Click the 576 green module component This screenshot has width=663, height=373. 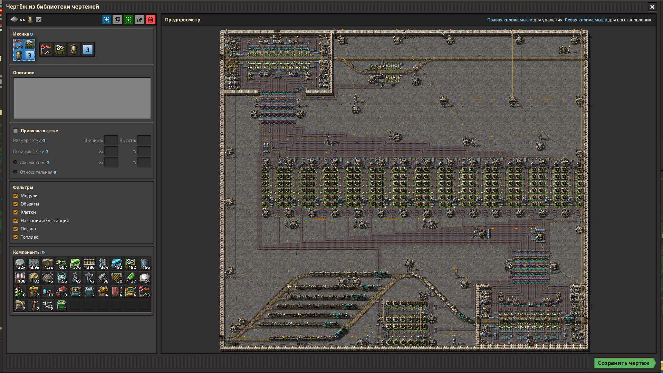(x=75, y=264)
